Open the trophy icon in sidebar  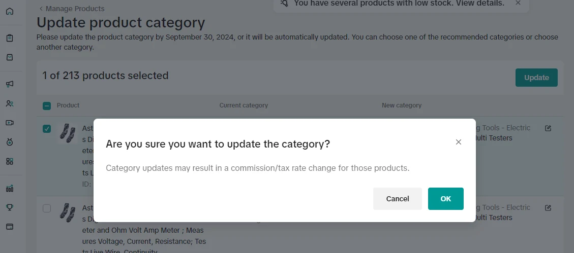pyautogui.click(x=10, y=207)
